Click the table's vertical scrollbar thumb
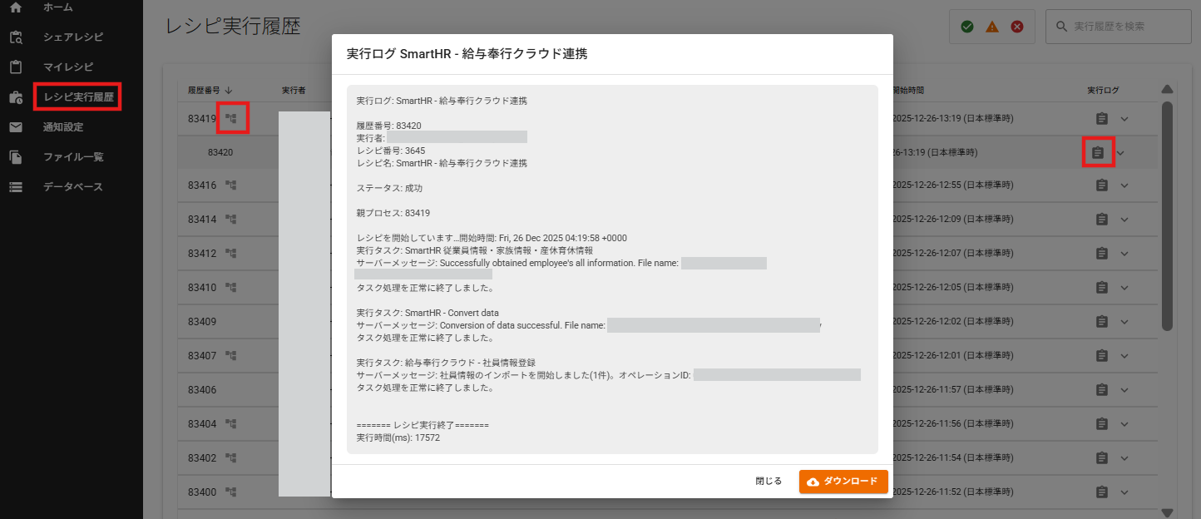 1167,216
